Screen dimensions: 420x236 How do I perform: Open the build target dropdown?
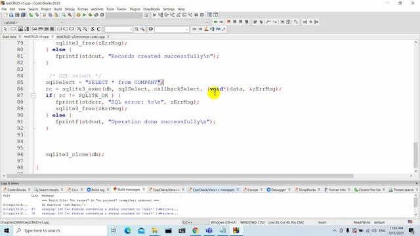tap(124, 15)
